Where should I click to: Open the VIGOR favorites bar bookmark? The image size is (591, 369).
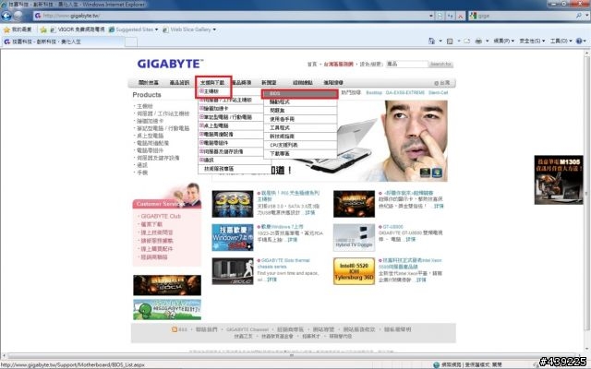[x=78, y=30]
